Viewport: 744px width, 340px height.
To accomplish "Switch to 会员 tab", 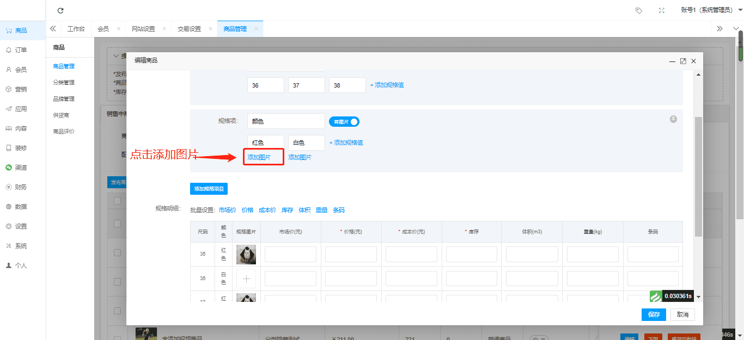I will (x=103, y=29).
